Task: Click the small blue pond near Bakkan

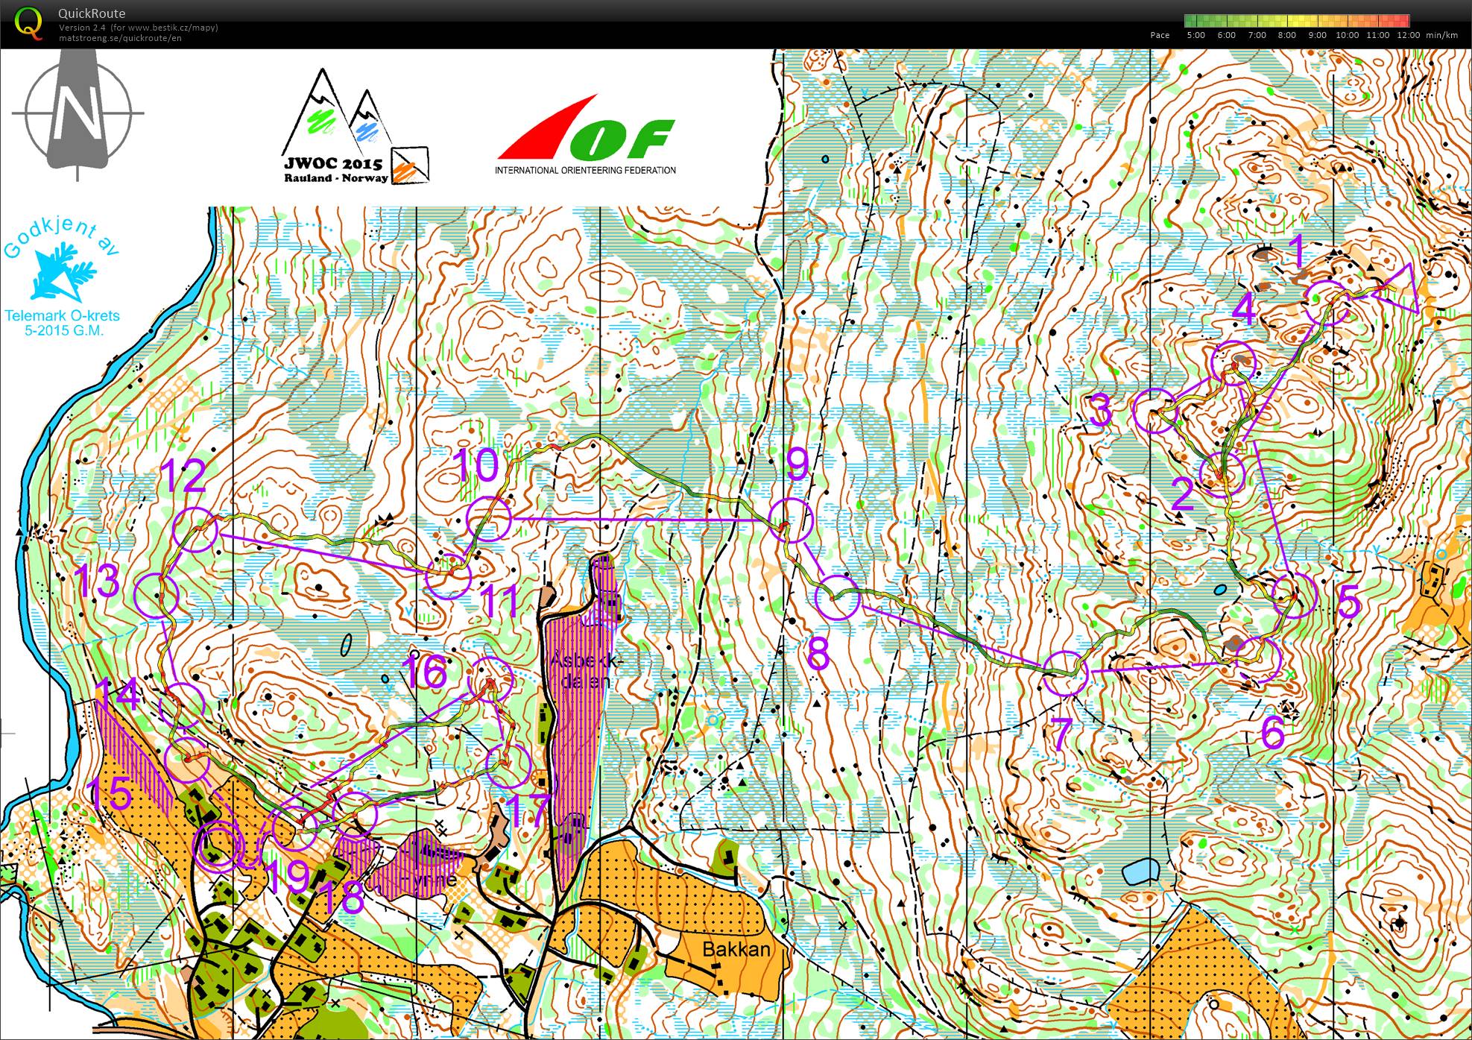Action: [1140, 871]
